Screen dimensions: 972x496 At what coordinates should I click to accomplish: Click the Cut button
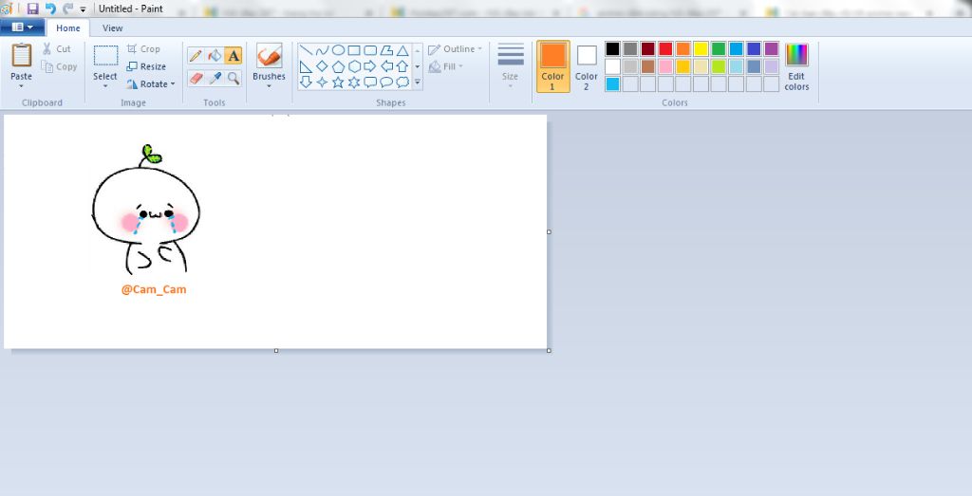click(57, 49)
